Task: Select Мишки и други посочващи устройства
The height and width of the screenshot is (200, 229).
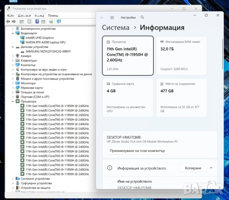Action: [47, 79]
